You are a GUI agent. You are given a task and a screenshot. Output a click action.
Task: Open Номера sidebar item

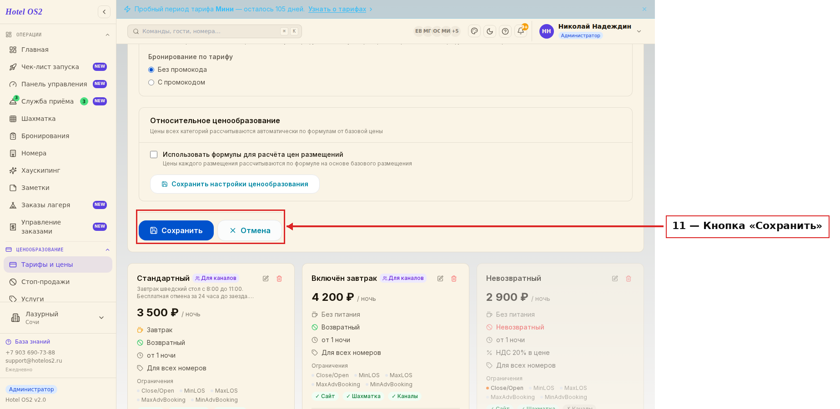click(x=58, y=153)
